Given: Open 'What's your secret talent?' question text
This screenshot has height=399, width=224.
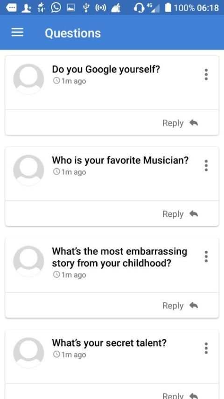Looking at the screenshot, I should [109, 343].
